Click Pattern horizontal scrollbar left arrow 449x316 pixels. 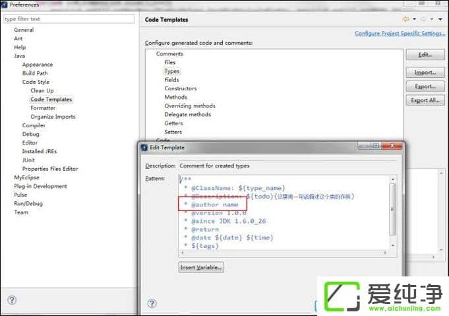pyautogui.click(x=183, y=253)
